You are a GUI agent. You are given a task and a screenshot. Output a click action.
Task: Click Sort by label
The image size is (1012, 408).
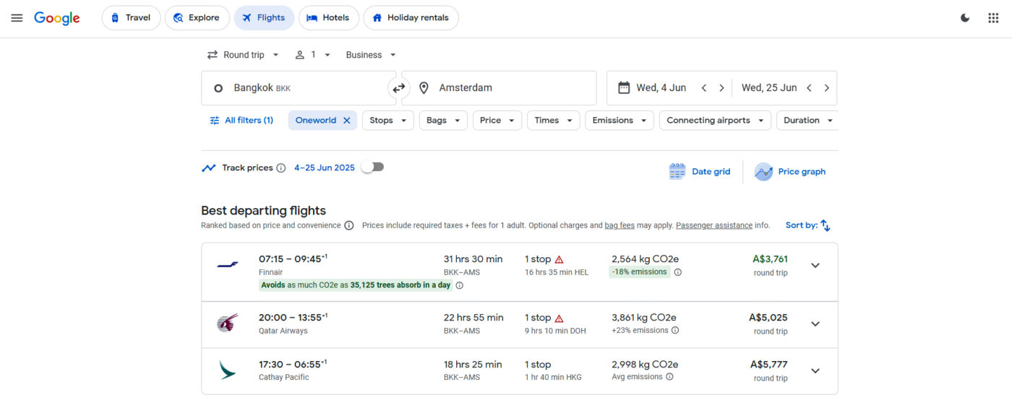tap(801, 225)
